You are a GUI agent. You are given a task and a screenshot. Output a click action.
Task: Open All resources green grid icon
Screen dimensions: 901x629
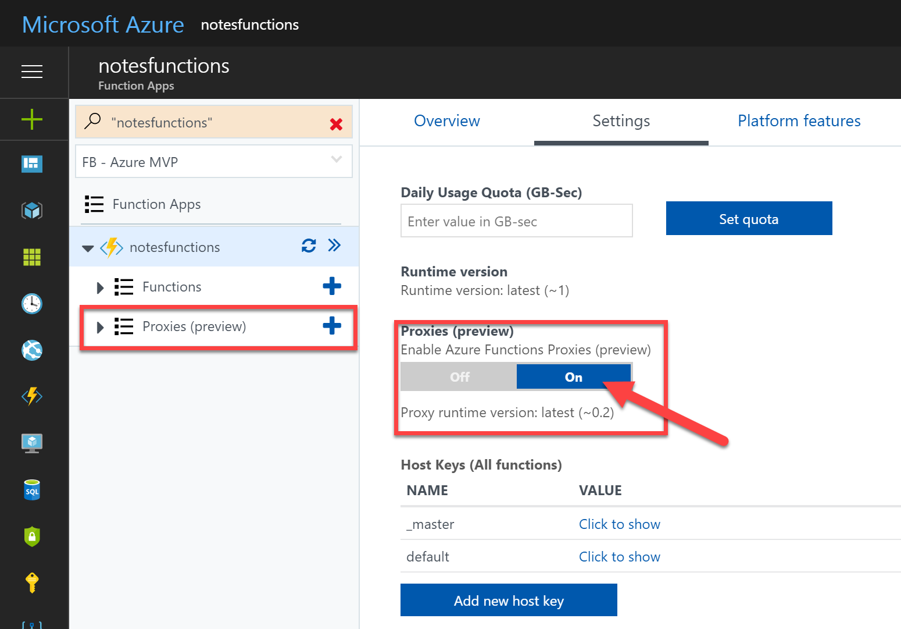pos(32,257)
